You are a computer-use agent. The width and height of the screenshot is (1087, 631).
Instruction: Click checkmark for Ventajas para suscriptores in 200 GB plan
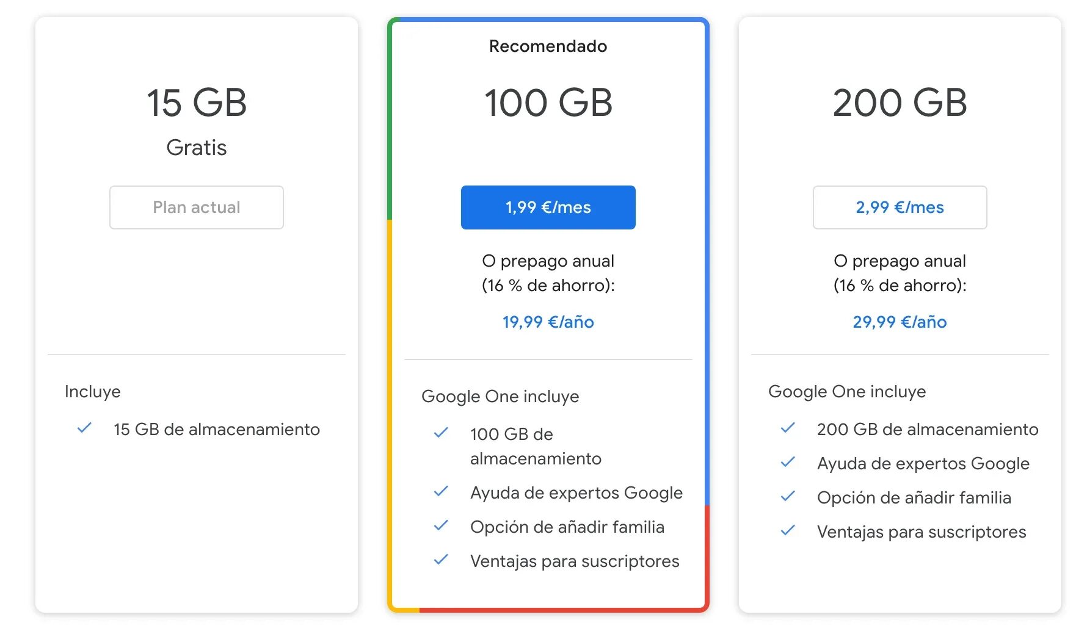(x=788, y=531)
